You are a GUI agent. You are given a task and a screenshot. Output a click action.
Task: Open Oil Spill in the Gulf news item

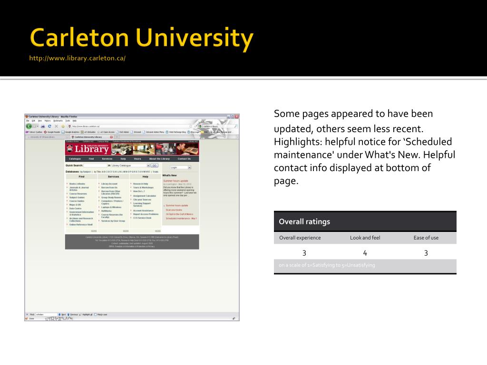point(179,214)
